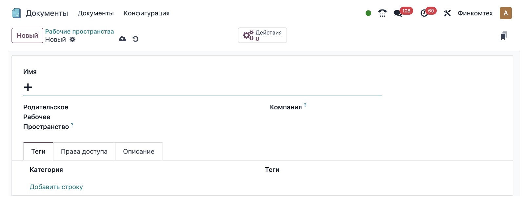
Task: Open the Конфигурация menu
Action: click(147, 13)
